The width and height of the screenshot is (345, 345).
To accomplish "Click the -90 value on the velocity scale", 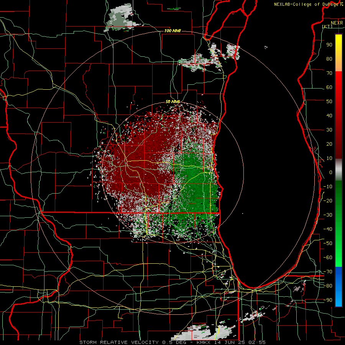I will coord(328,300).
